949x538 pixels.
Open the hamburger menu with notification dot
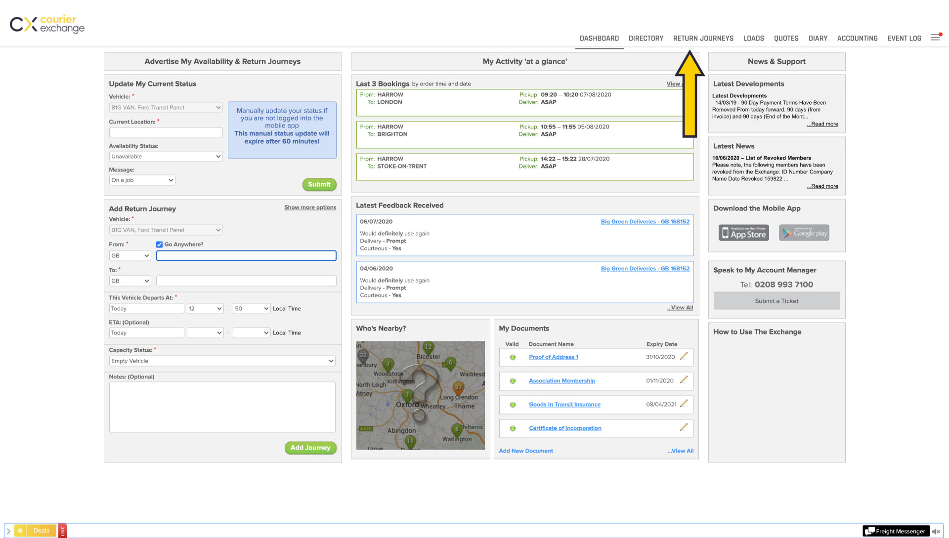935,38
